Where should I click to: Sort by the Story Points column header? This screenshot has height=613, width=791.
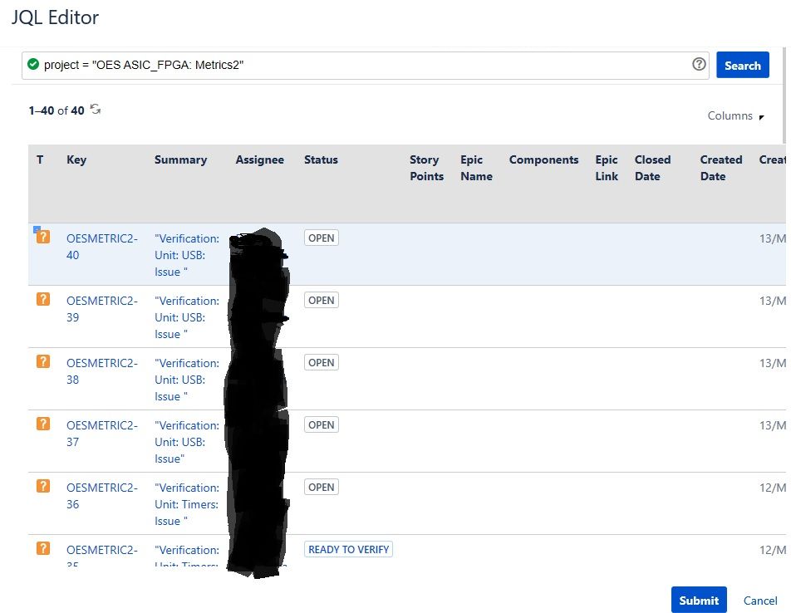tap(426, 168)
